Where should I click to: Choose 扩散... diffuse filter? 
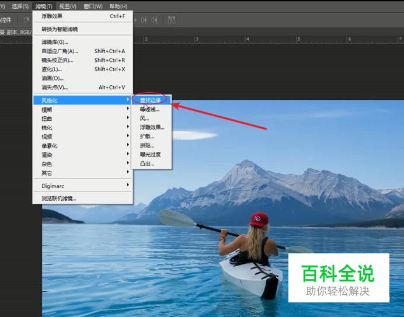pyautogui.click(x=152, y=137)
